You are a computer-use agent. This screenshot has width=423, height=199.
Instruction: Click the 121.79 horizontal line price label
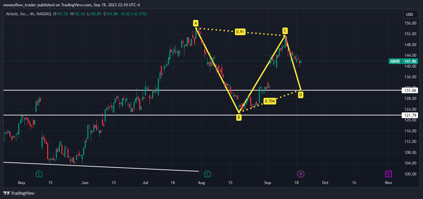410,115
